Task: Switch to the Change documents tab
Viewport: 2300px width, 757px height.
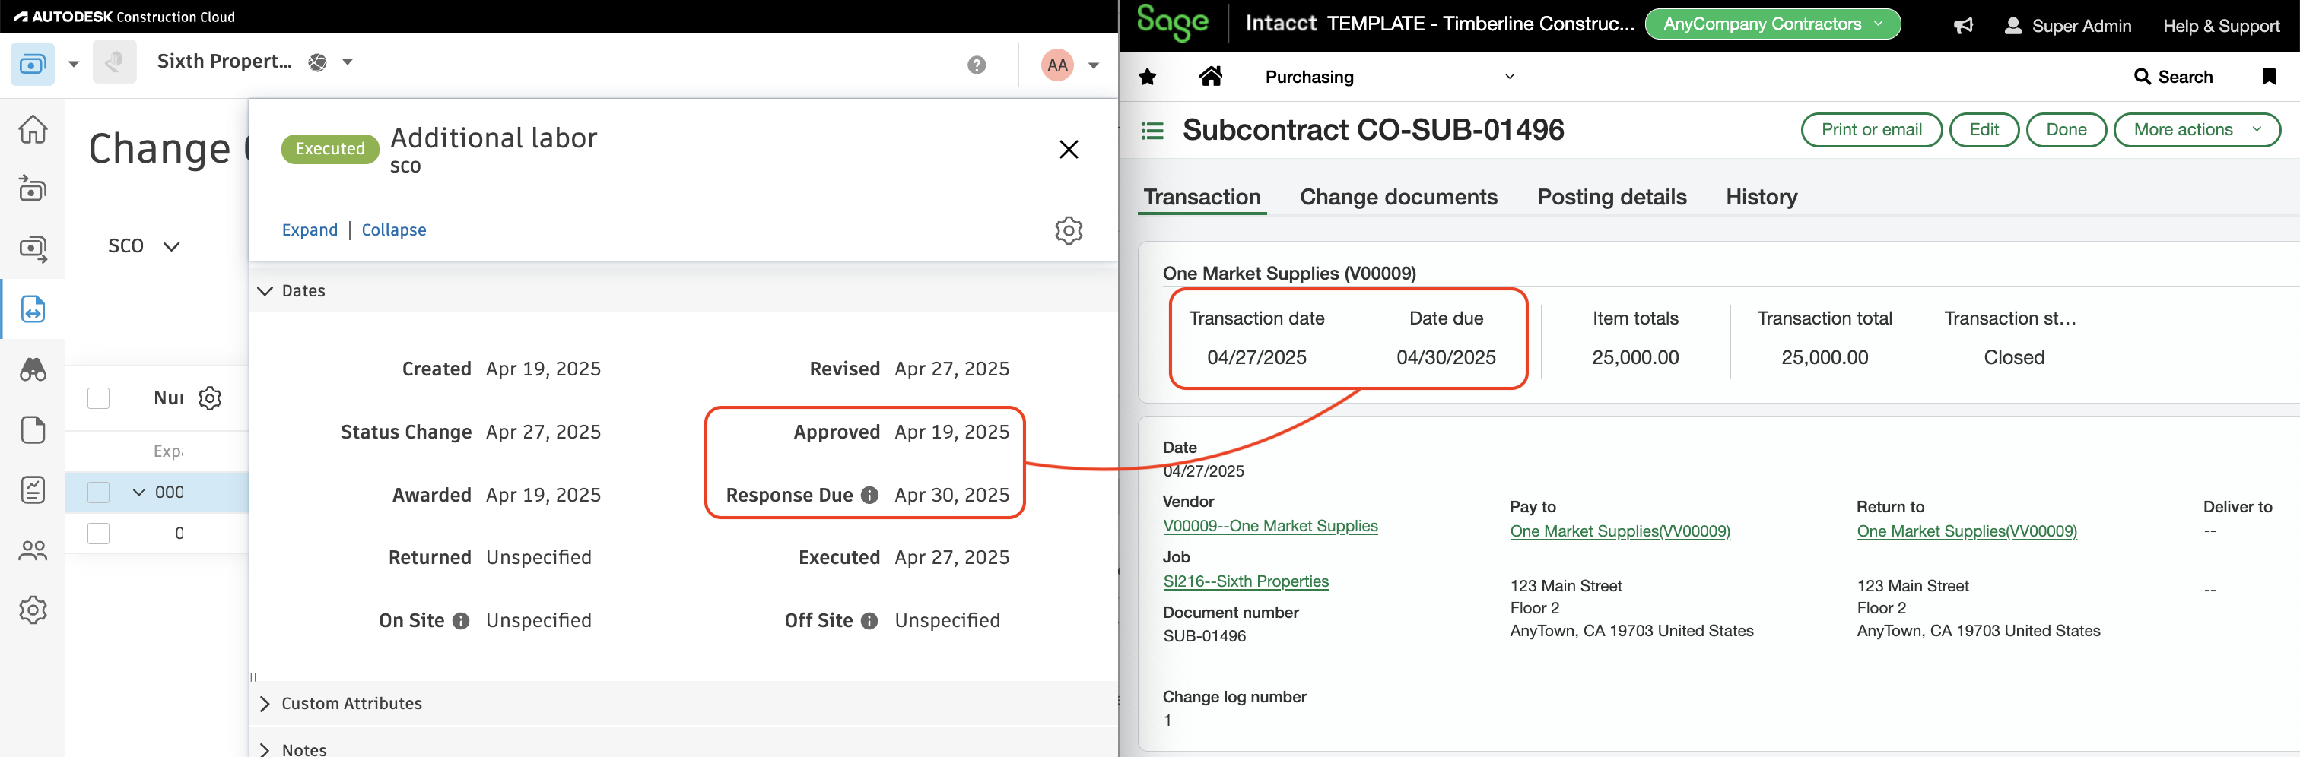Action: pos(1398,198)
